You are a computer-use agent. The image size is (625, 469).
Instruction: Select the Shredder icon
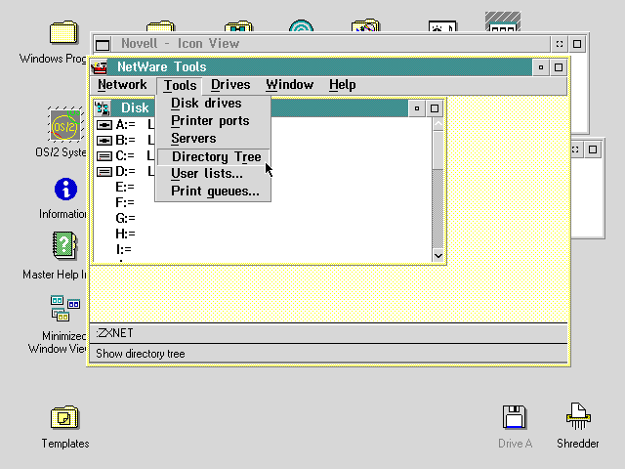click(578, 416)
